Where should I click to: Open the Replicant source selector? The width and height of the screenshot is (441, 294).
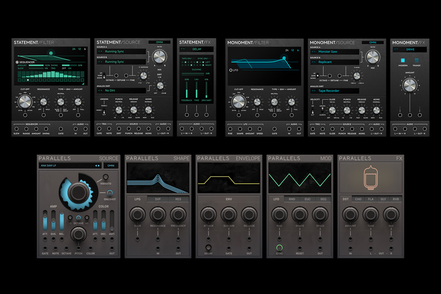334,62
